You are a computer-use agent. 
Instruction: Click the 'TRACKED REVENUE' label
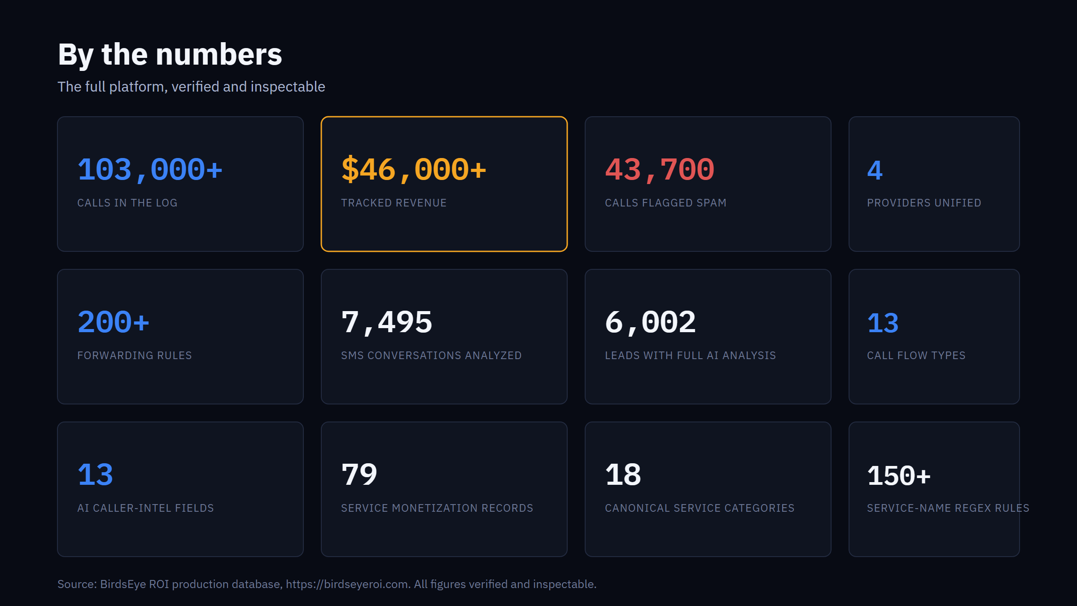(394, 203)
